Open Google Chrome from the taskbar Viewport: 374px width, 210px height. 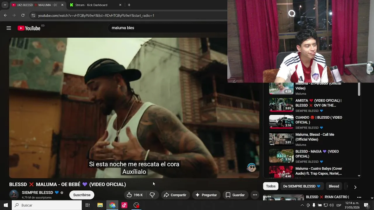tap(112, 205)
